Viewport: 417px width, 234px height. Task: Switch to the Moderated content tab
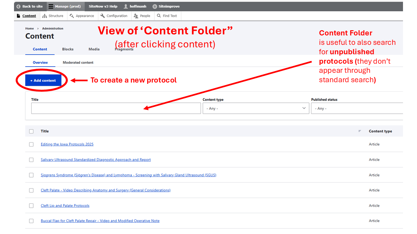[78, 62]
